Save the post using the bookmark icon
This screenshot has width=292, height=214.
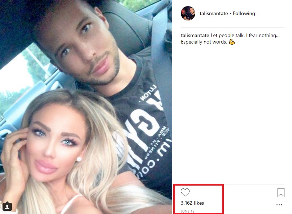[x=281, y=192]
